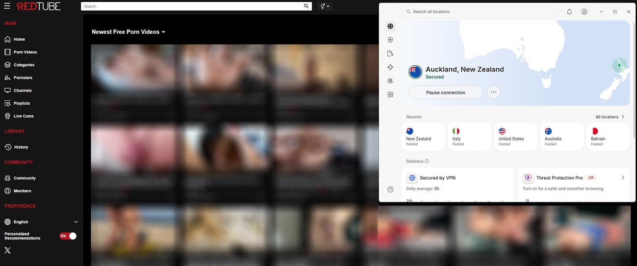Open the help question mark icon in the VPN sidebar
Screen dimensions: 637x266
point(390,189)
